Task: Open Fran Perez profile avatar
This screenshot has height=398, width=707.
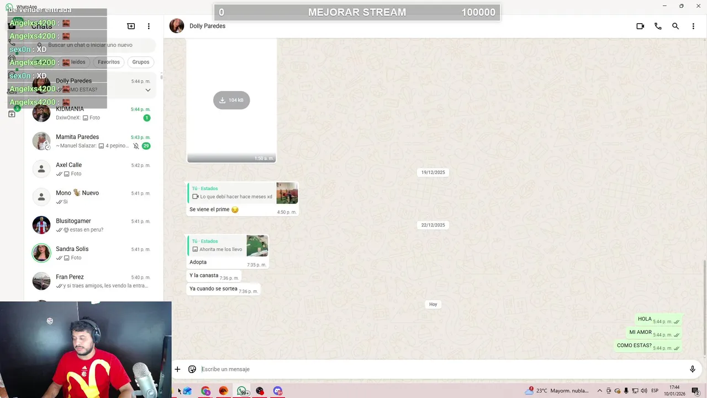Action: pos(41,281)
